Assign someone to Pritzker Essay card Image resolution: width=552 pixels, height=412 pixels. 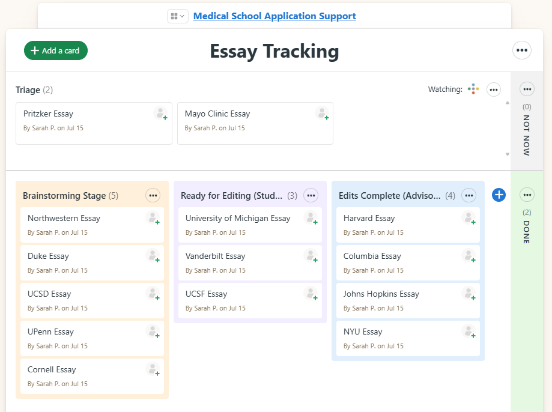coord(160,114)
